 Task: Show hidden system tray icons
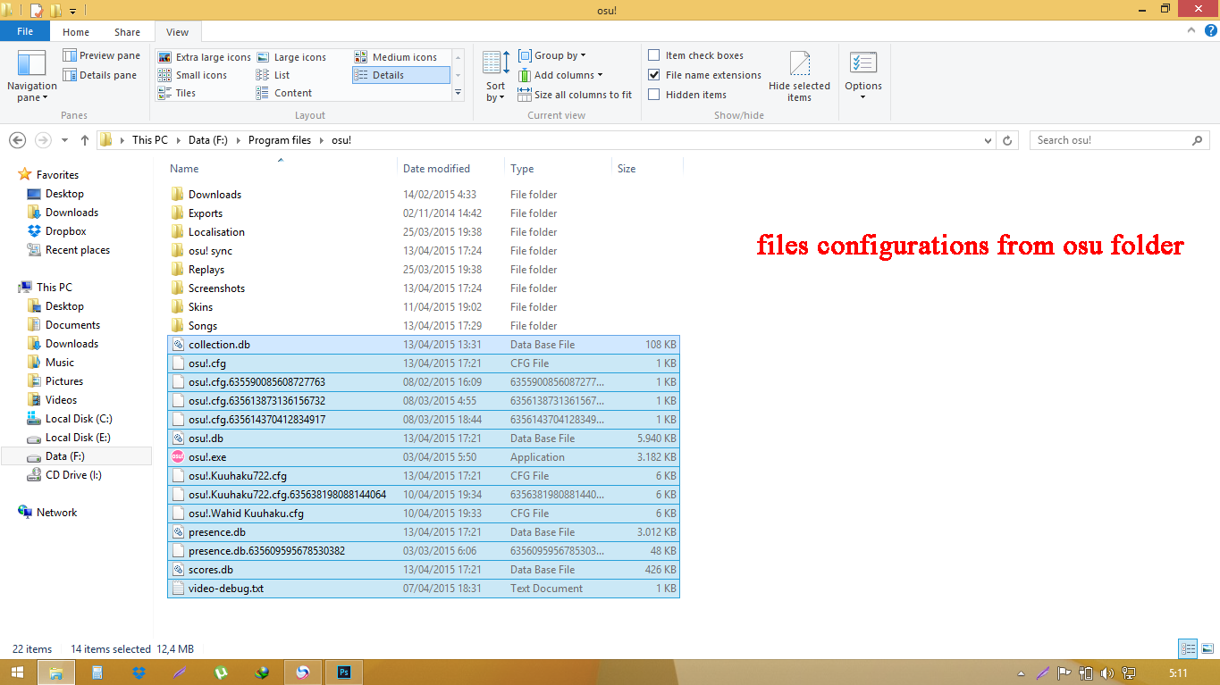pyautogui.click(x=1022, y=672)
